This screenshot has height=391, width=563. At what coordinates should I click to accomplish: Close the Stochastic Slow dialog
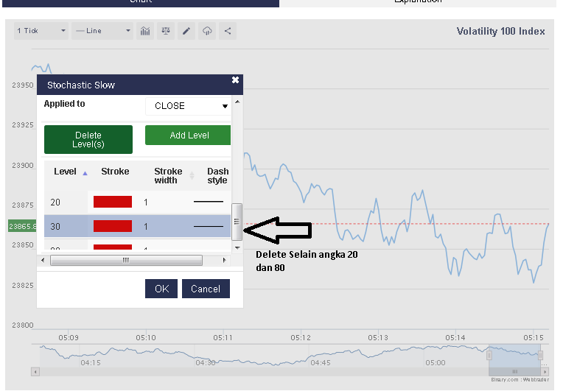[235, 80]
